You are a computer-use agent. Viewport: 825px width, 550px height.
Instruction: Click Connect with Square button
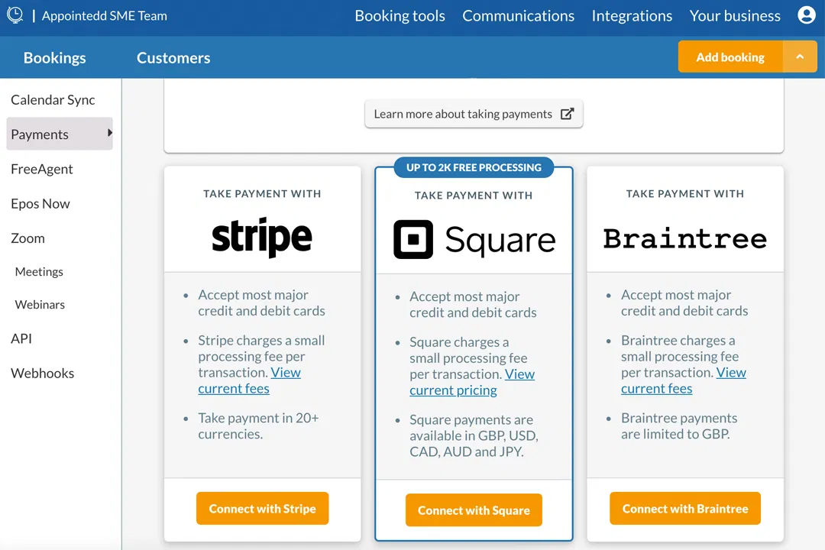click(x=474, y=510)
